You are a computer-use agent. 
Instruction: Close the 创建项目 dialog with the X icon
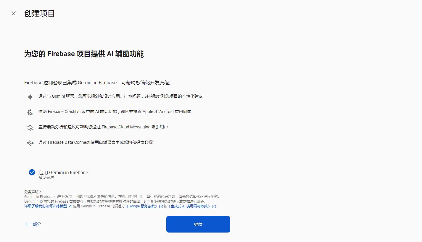[14, 13]
